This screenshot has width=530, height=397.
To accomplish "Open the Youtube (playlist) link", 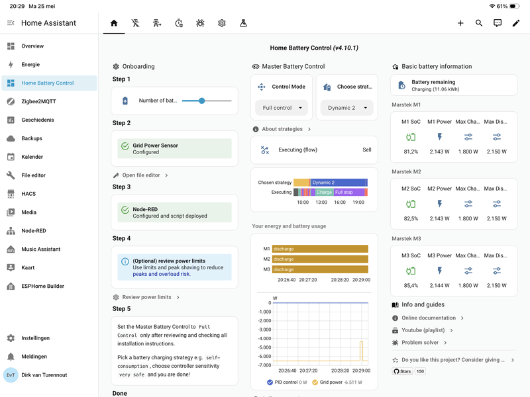I will click(x=423, y=330).
